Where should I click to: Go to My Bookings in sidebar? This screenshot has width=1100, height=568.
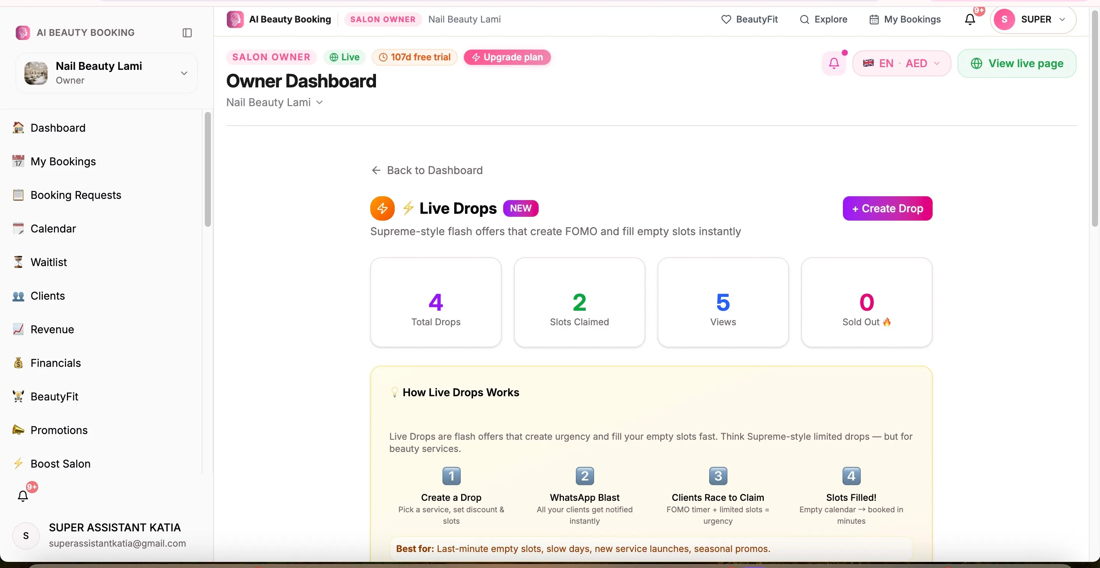point(54,161)
